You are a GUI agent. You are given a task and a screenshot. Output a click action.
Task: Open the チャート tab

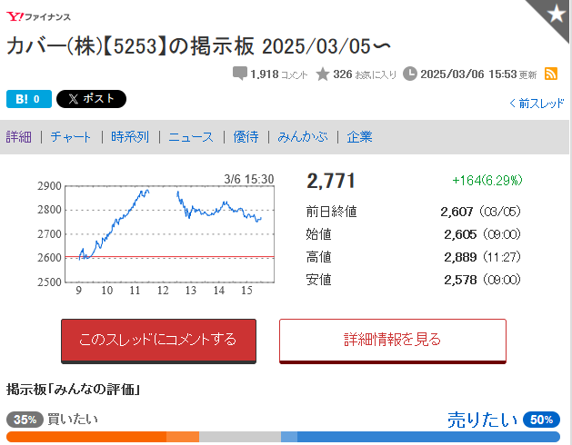pyautogui.click(x=70, y=137)
